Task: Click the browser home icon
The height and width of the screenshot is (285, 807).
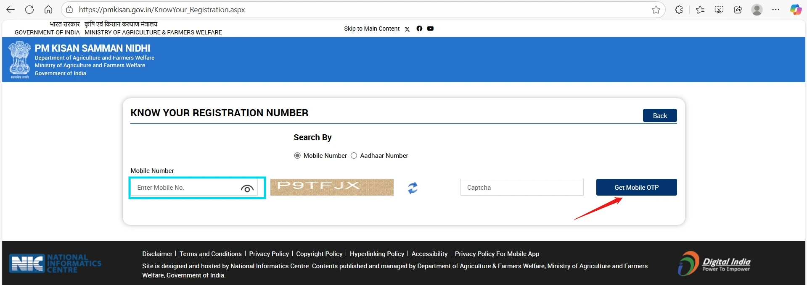Action: 48,10
